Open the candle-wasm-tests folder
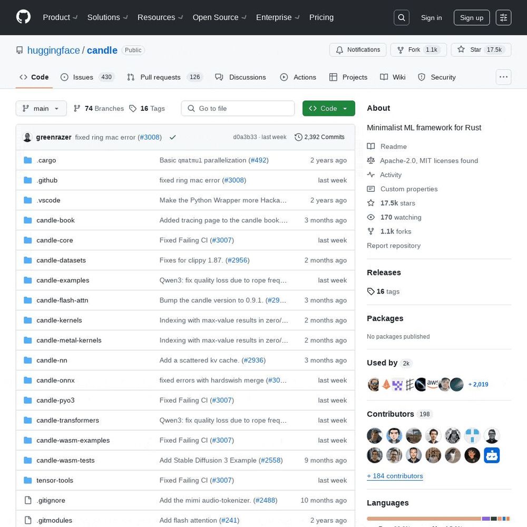 click(x=65, y=460)
